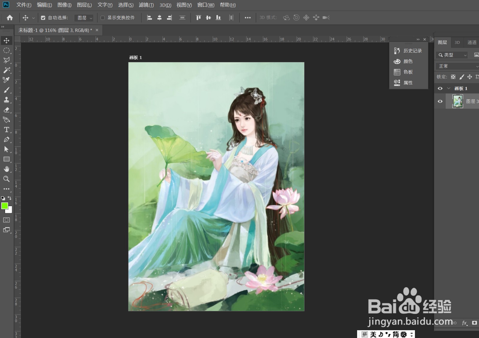Image resolution: width=479 pixels, height=338 pixels.
Task: Add a layer mask
Action: point(475,323)
